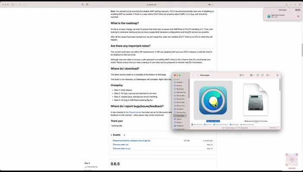Screen dimensions: 303x172
Task: Open khronokernel profile link
Action: tap(92, 167)
